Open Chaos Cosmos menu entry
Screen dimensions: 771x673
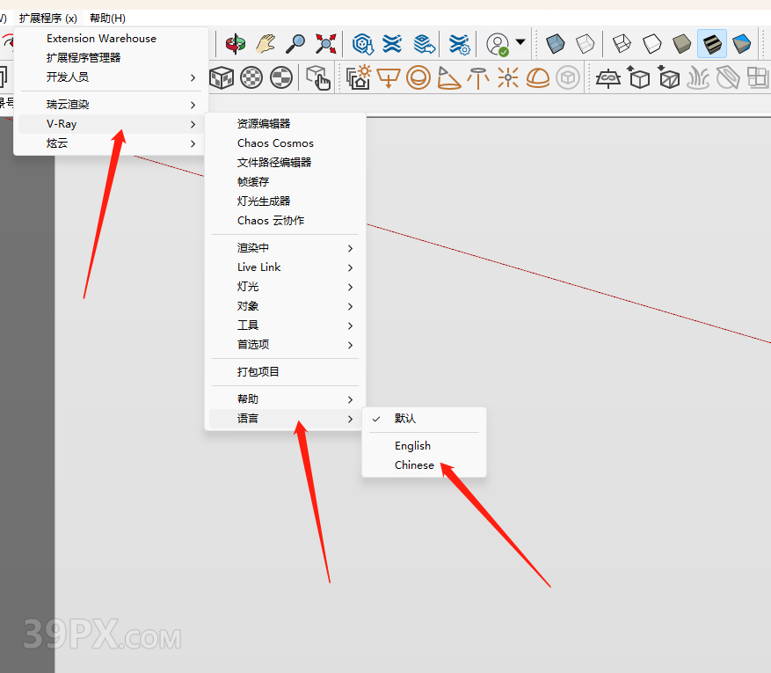285,143
